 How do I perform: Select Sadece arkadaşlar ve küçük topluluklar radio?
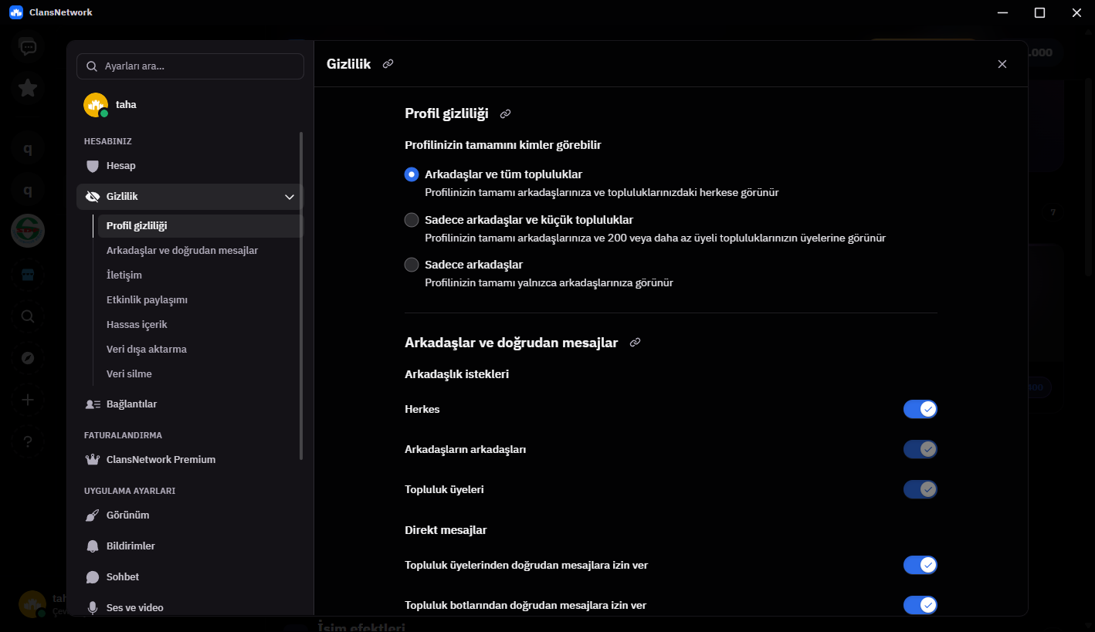pos(412,220)
